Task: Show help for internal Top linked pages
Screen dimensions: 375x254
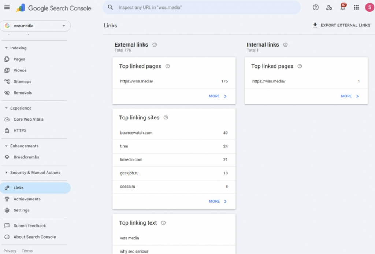Action: [300, 66]
